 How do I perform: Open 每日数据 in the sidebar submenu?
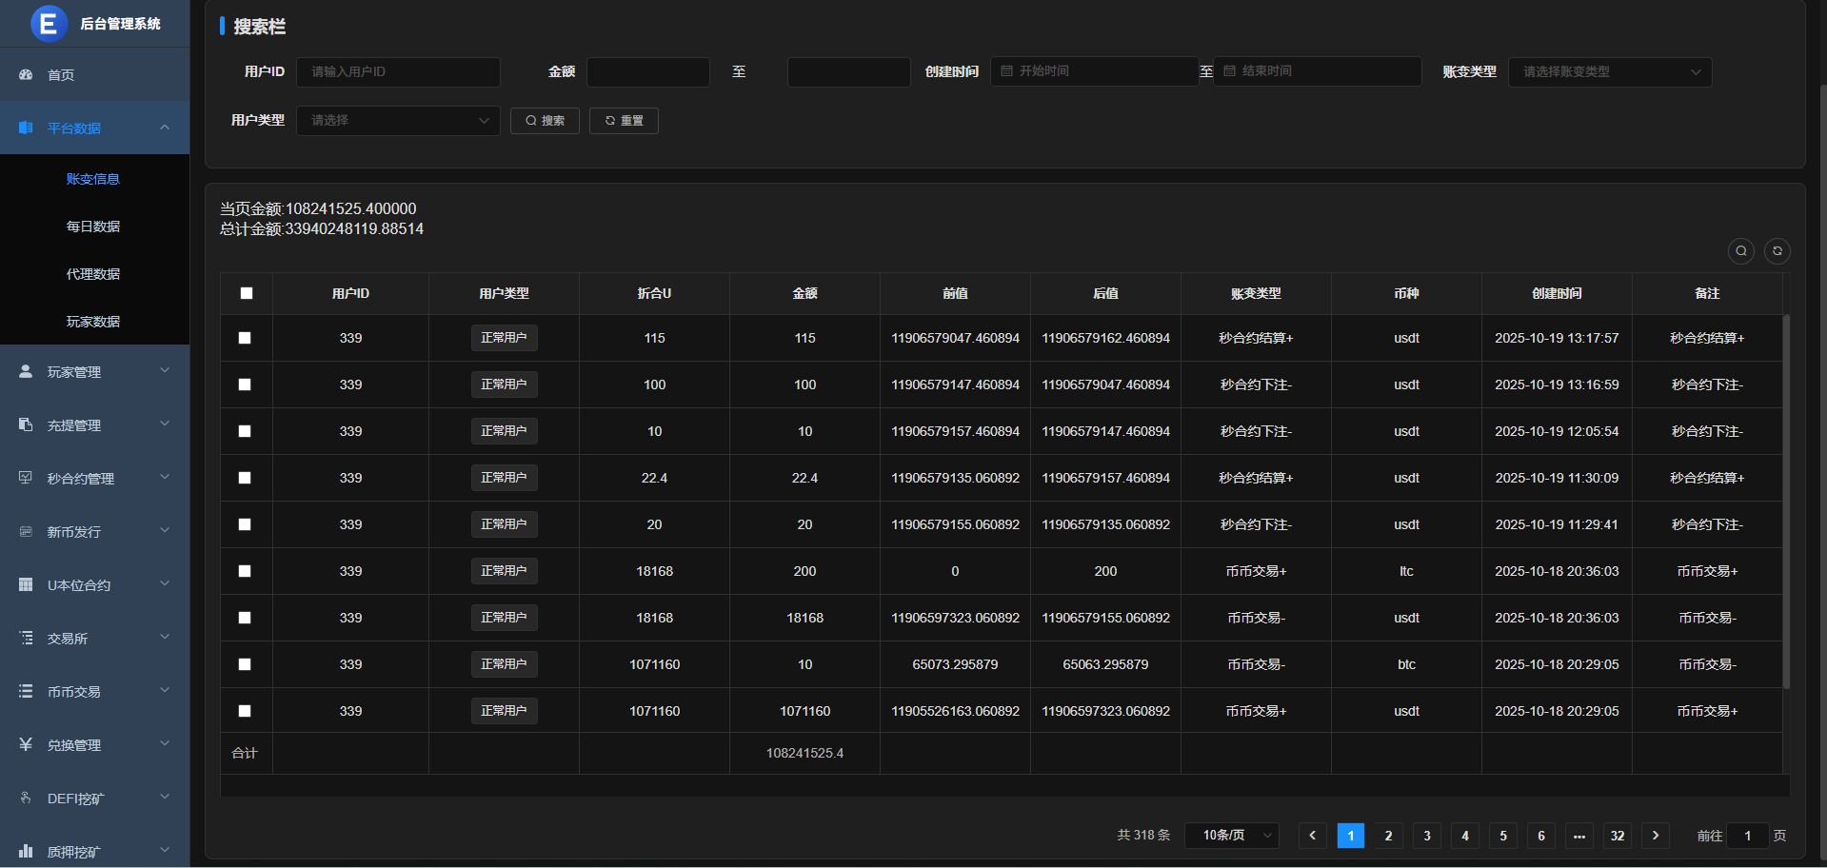coord(93,227)
